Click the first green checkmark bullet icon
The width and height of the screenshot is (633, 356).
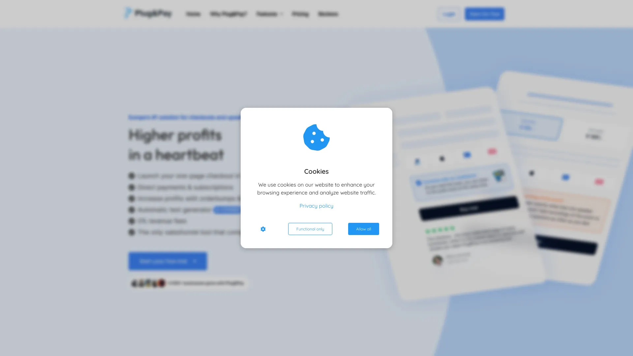131,176
